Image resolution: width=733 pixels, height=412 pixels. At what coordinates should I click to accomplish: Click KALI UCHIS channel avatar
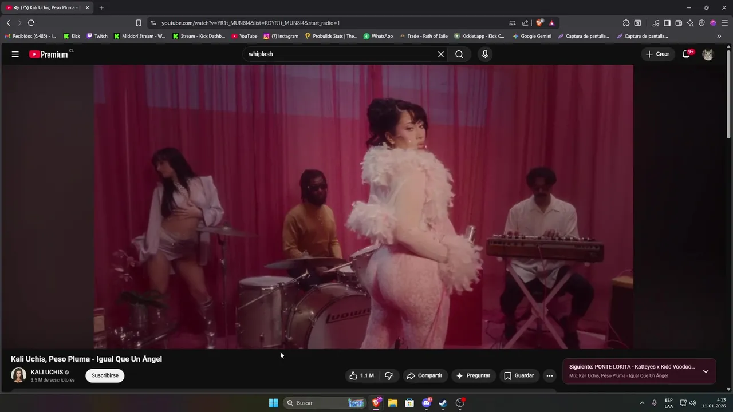pos(19,375)
